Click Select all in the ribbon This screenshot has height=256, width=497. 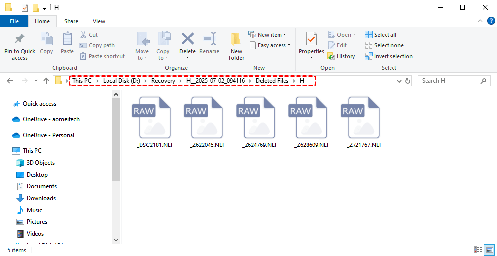click(381, 35)
